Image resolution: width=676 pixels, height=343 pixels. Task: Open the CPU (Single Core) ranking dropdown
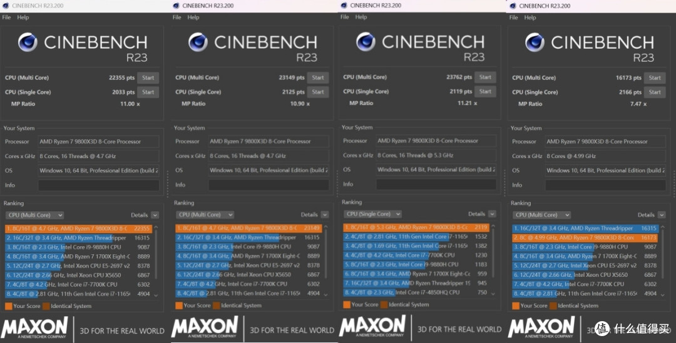(373, 214)
